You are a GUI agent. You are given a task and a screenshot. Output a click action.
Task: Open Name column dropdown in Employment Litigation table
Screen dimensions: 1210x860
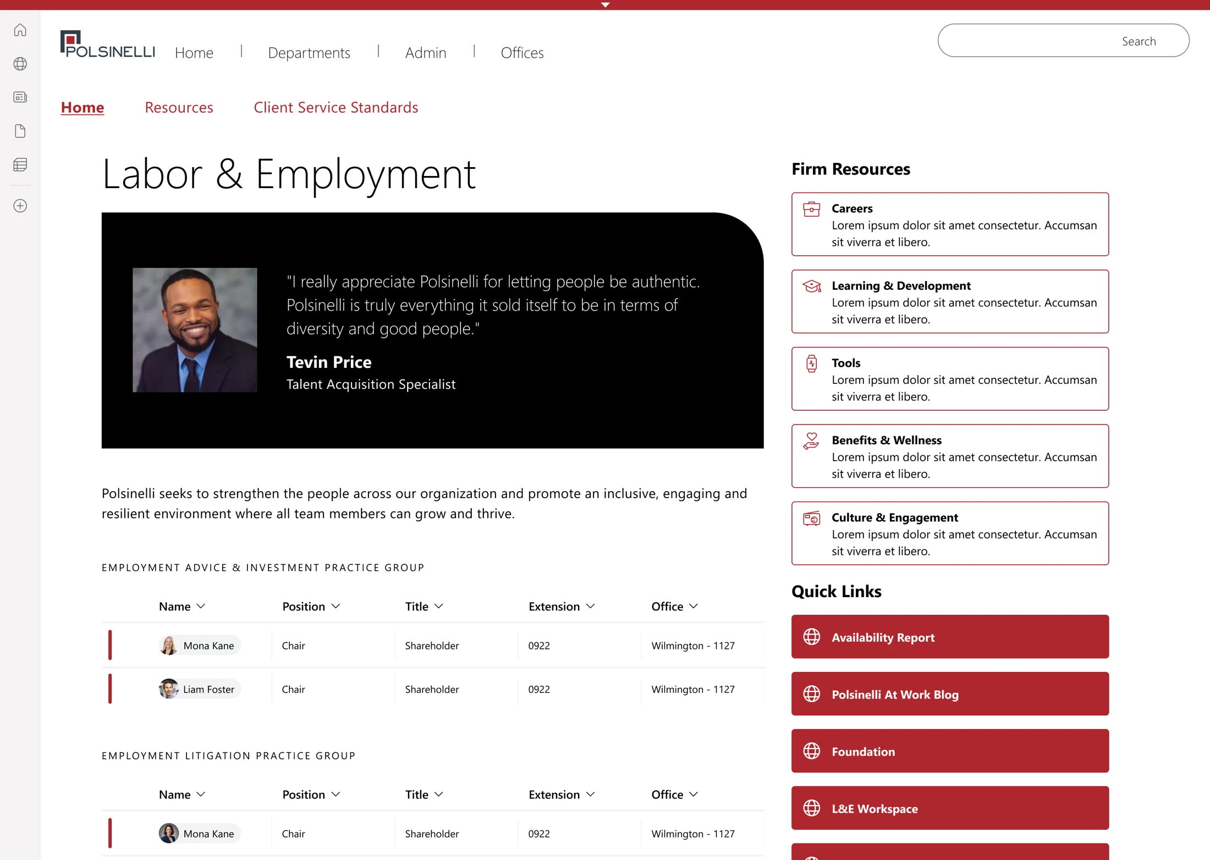tap(201, 794)
